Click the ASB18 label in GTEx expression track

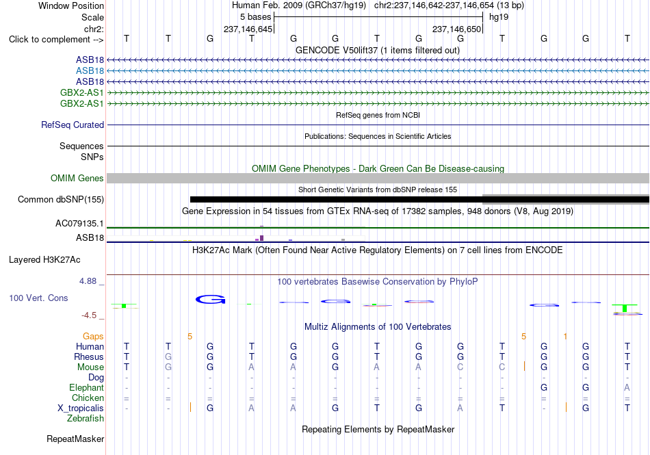coord(90,238)
